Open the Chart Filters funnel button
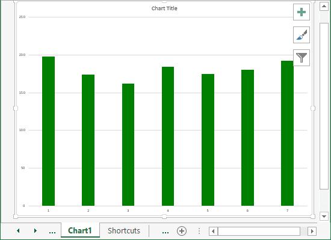The height and width of the screenshot is (240, 331). 302,58
